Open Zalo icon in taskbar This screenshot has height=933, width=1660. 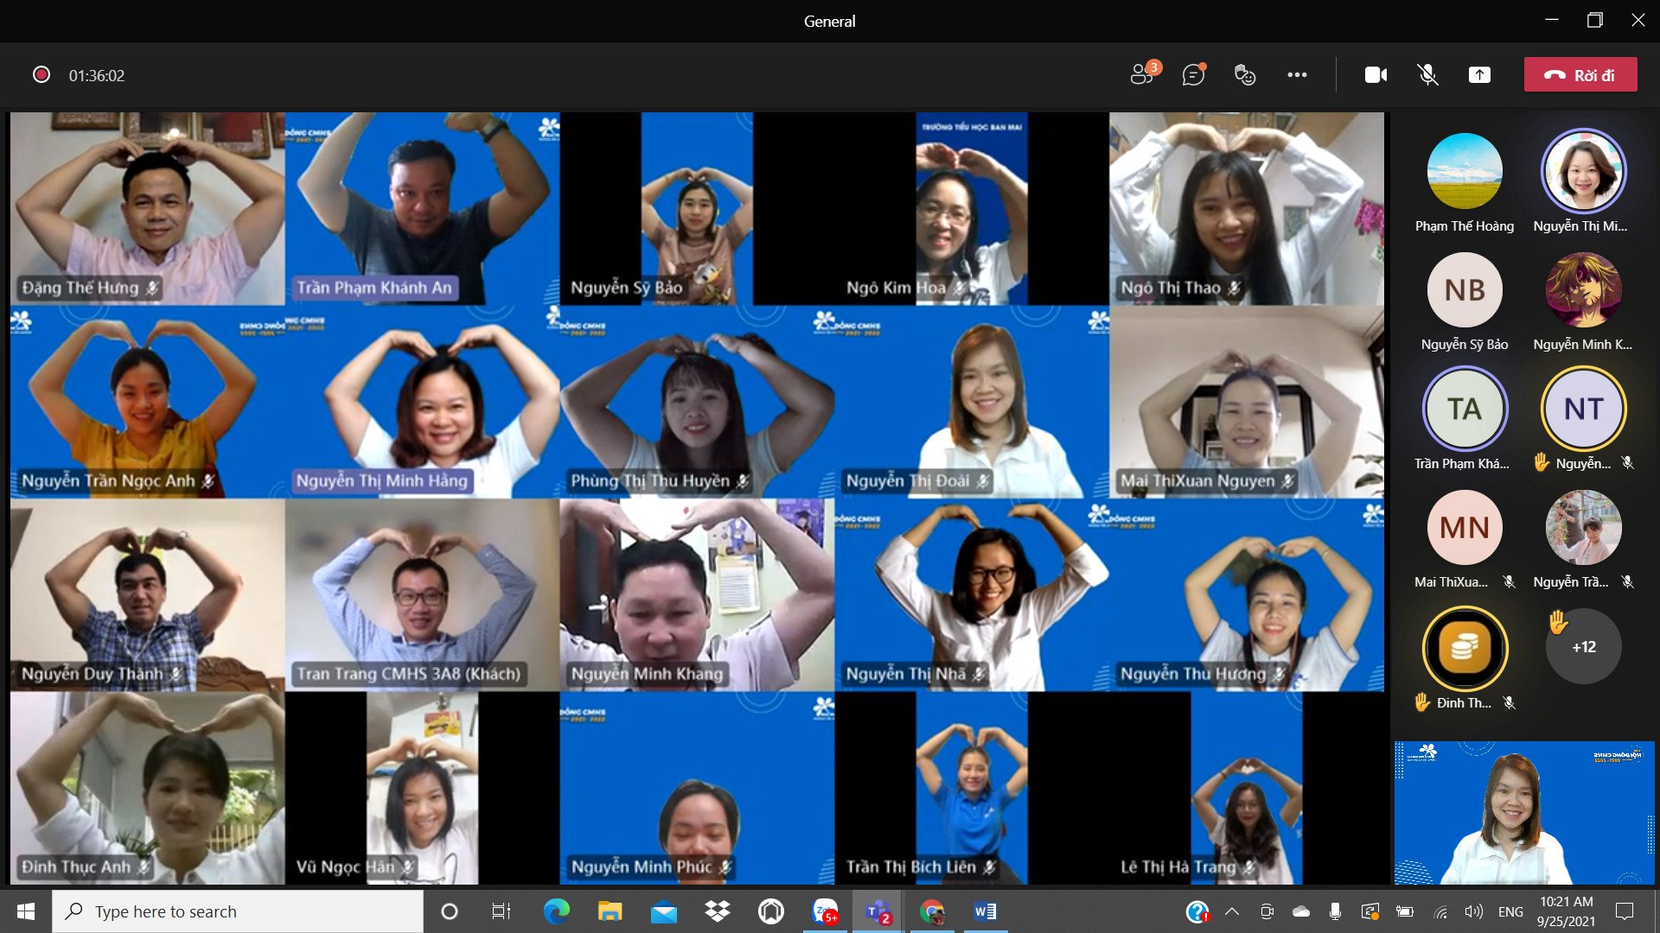(x=825, y=911)
